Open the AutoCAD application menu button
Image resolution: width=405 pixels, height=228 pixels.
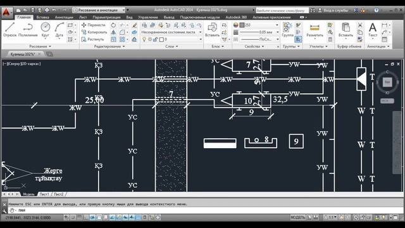tap(6, 12)
